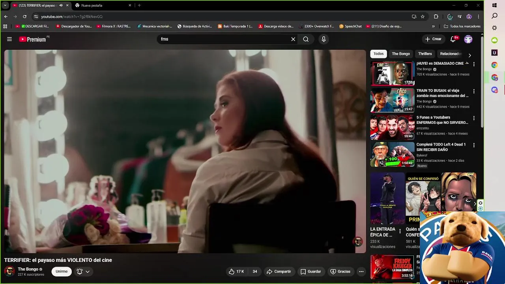The width and height of the screenshot is (505, 284).
Task: Open The Bongo channel name link
Action: pyautogui.click(x=28, y=269)
